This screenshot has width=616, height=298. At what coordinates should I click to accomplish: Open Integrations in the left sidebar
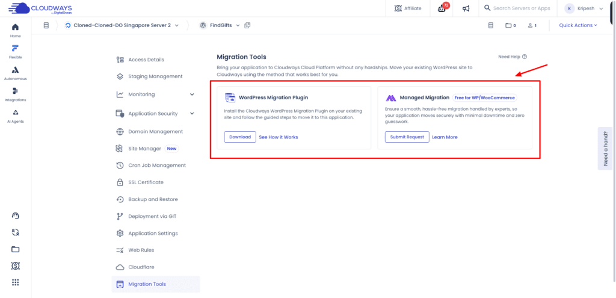click(x=15, y=95)
